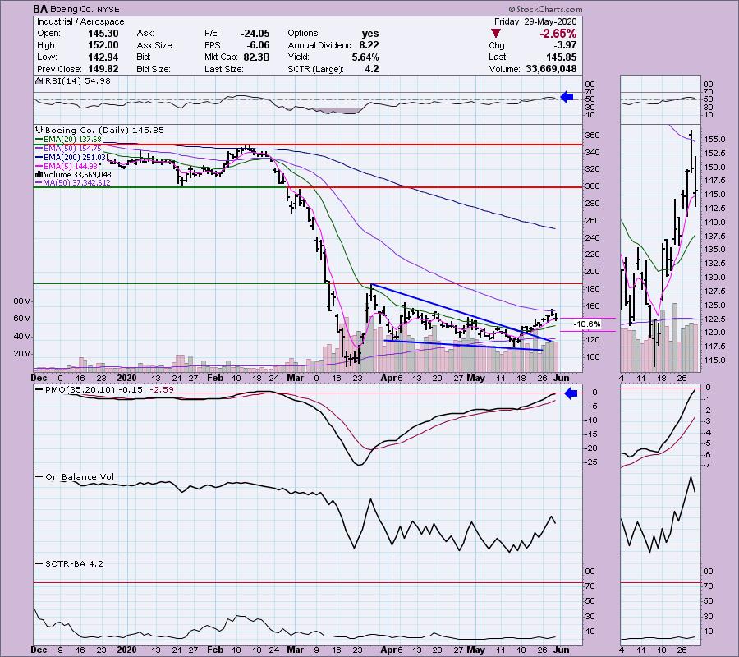
Task: Click the 'Bid Size:' label
Action: [154, 69]
